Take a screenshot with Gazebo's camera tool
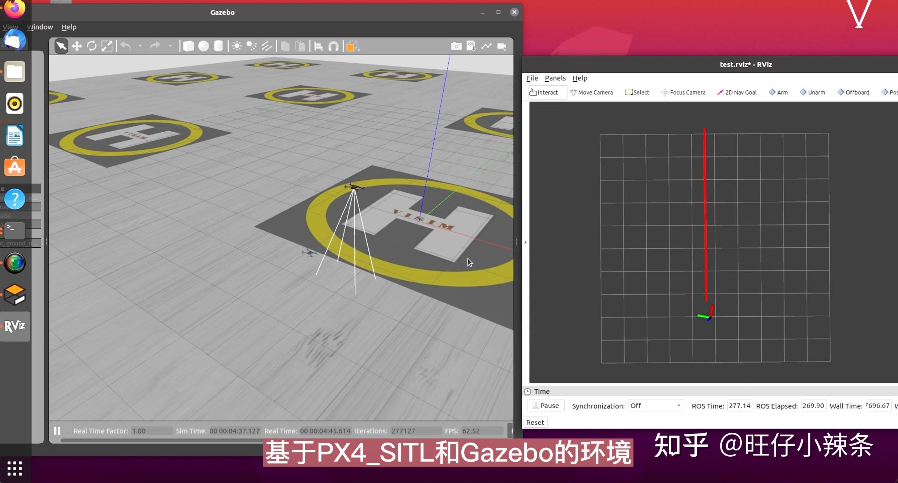The image size is (898, 483). pyautogui.click(x=456, y=46)
